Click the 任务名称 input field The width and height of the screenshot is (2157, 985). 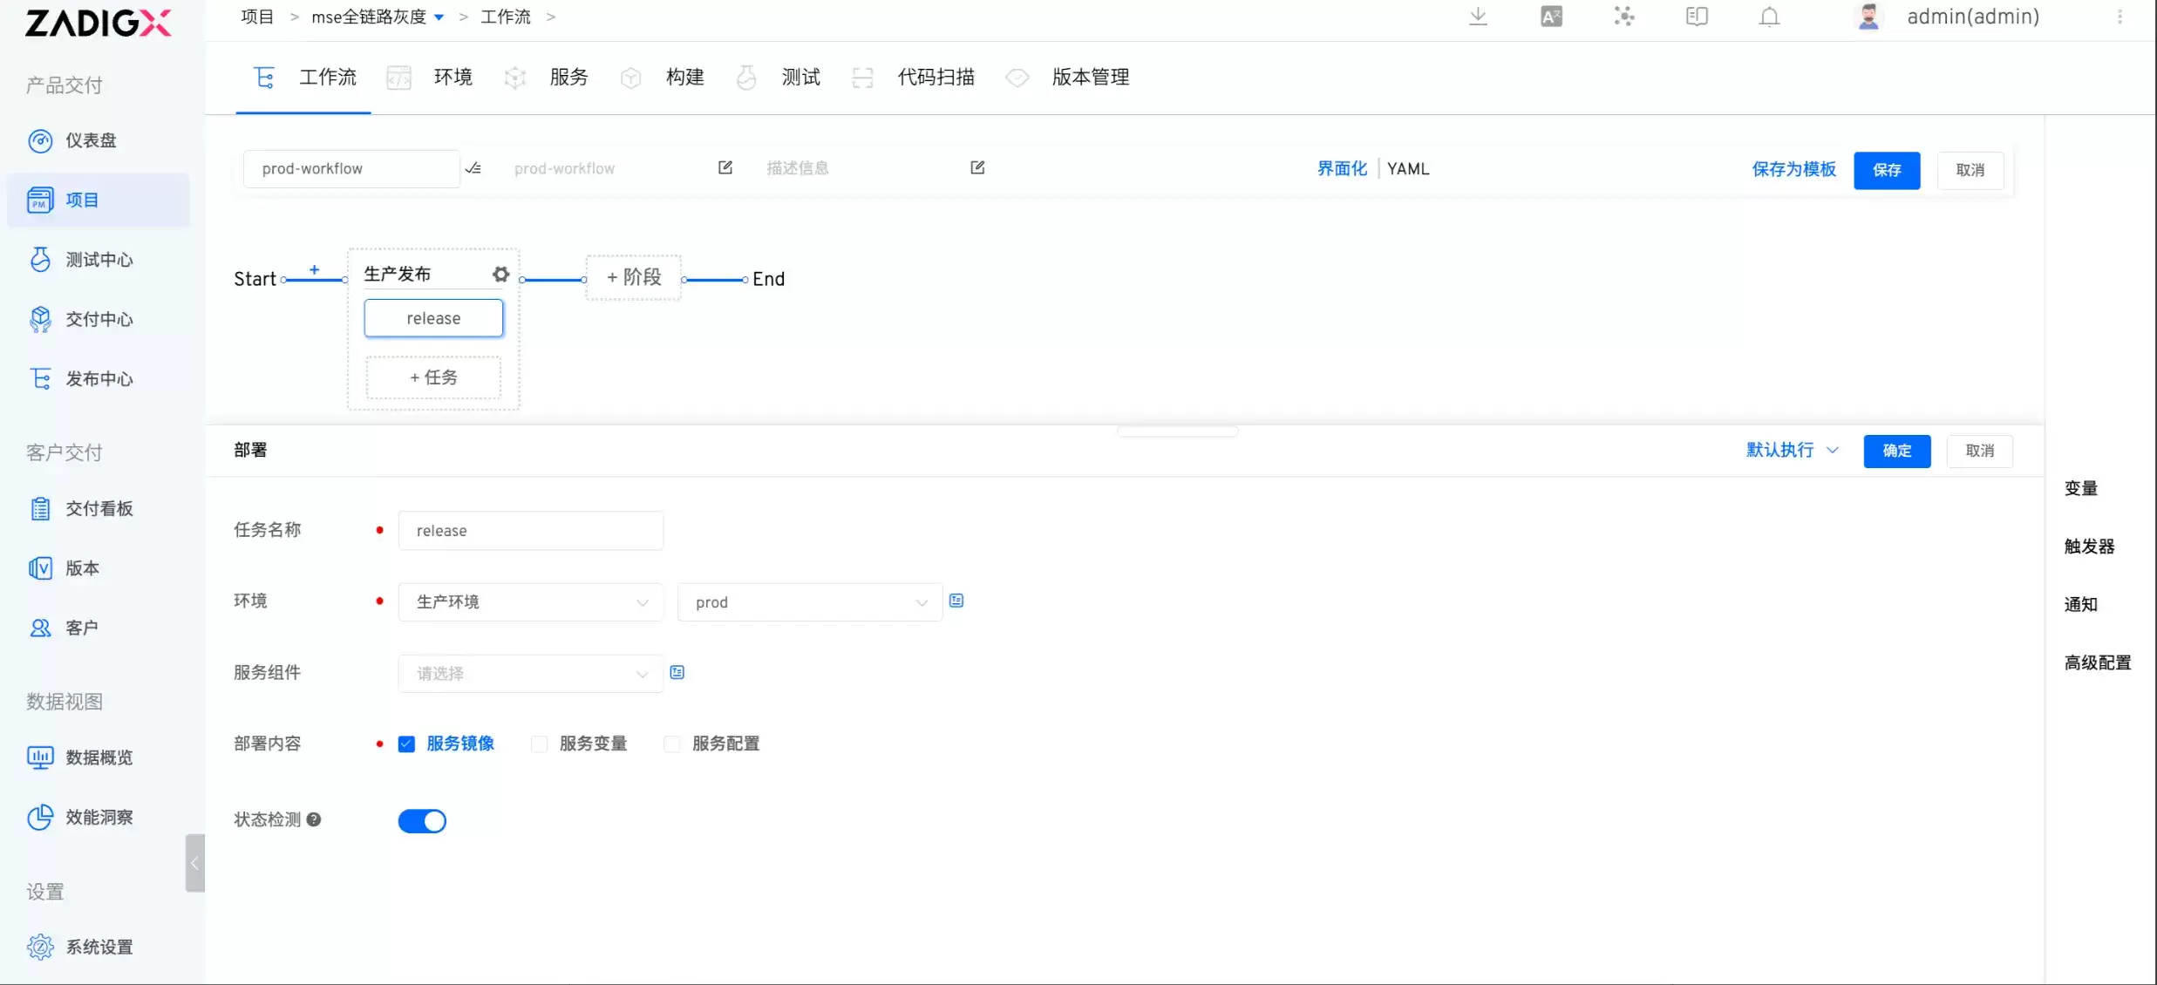pos(531,531)
